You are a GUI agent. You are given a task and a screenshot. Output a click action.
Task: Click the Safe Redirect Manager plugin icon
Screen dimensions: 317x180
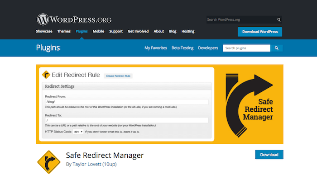[49, 162]
